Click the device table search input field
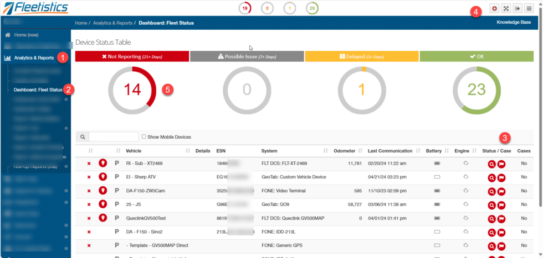 coord(114,137)
